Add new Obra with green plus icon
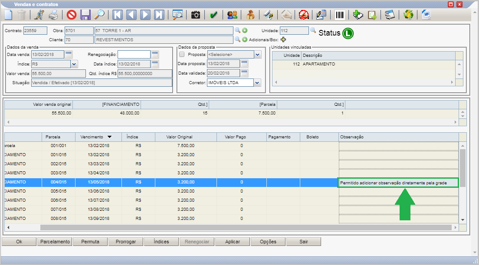Screen dimensions: 479x265 245,30
